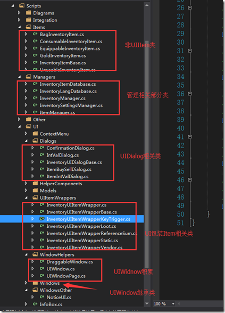The width and height of the screenshot is (225, 313).
Task: Click the Other folder icon
Action: click(x=29, y=119)
